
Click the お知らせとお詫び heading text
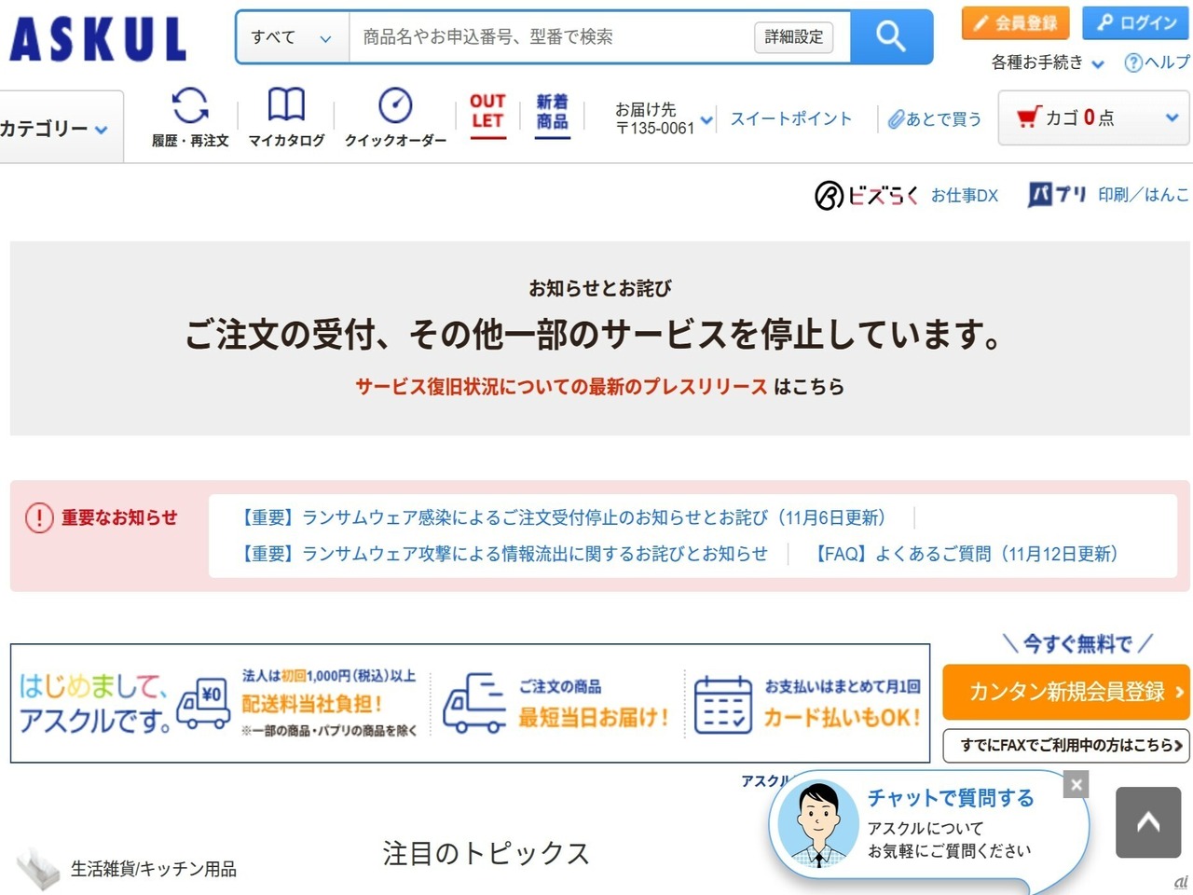click(x=600, y=288)
